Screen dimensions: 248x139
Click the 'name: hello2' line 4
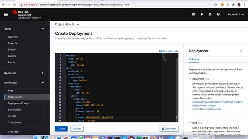tap(76, 59)
